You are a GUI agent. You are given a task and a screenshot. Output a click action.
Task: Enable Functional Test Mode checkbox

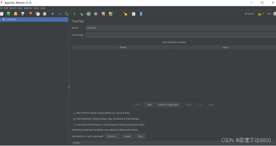74,125
